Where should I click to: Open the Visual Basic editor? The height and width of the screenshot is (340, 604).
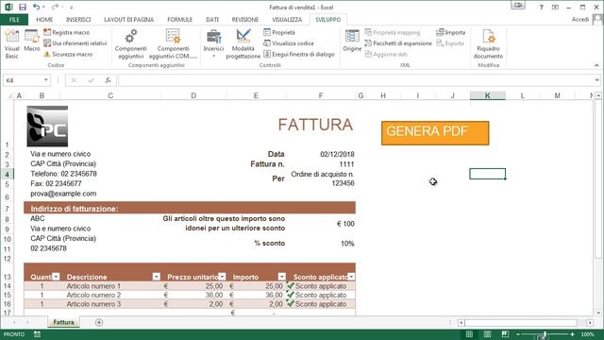tap(11, 44)
